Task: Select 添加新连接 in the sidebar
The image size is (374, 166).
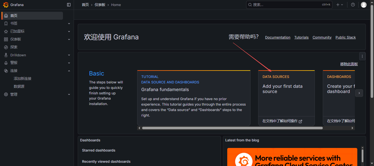Action: coord(22,78)
